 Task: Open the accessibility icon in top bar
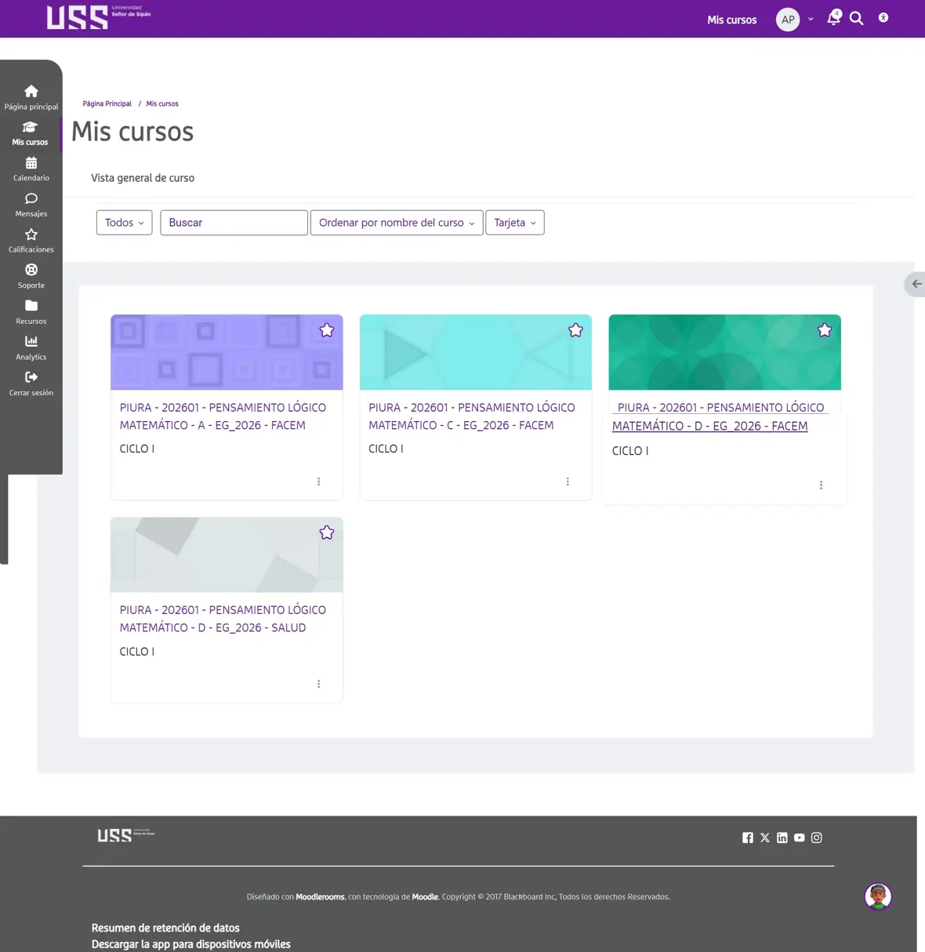click(883, 18)
